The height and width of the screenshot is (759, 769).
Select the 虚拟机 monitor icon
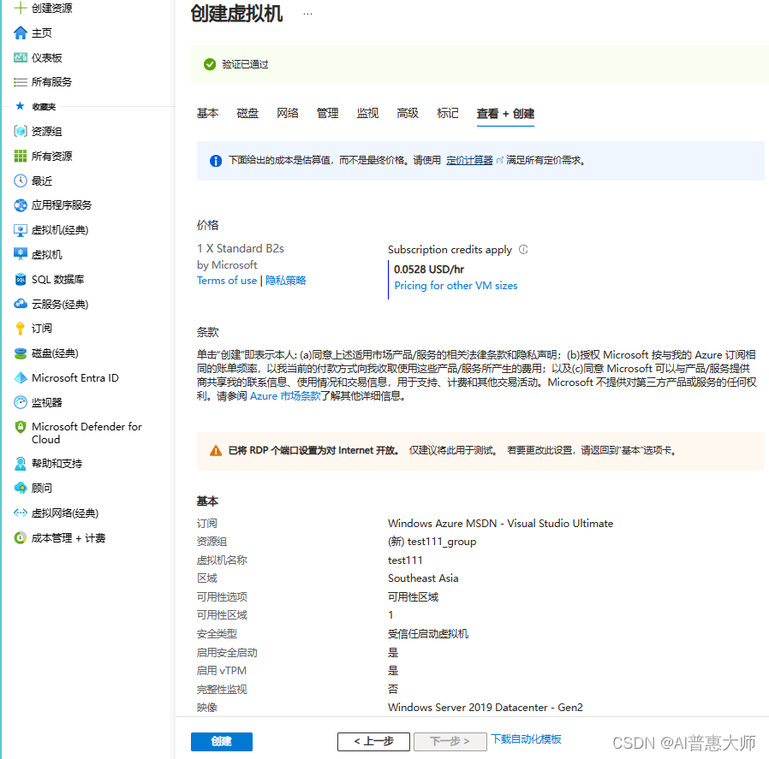pos(20,254)
